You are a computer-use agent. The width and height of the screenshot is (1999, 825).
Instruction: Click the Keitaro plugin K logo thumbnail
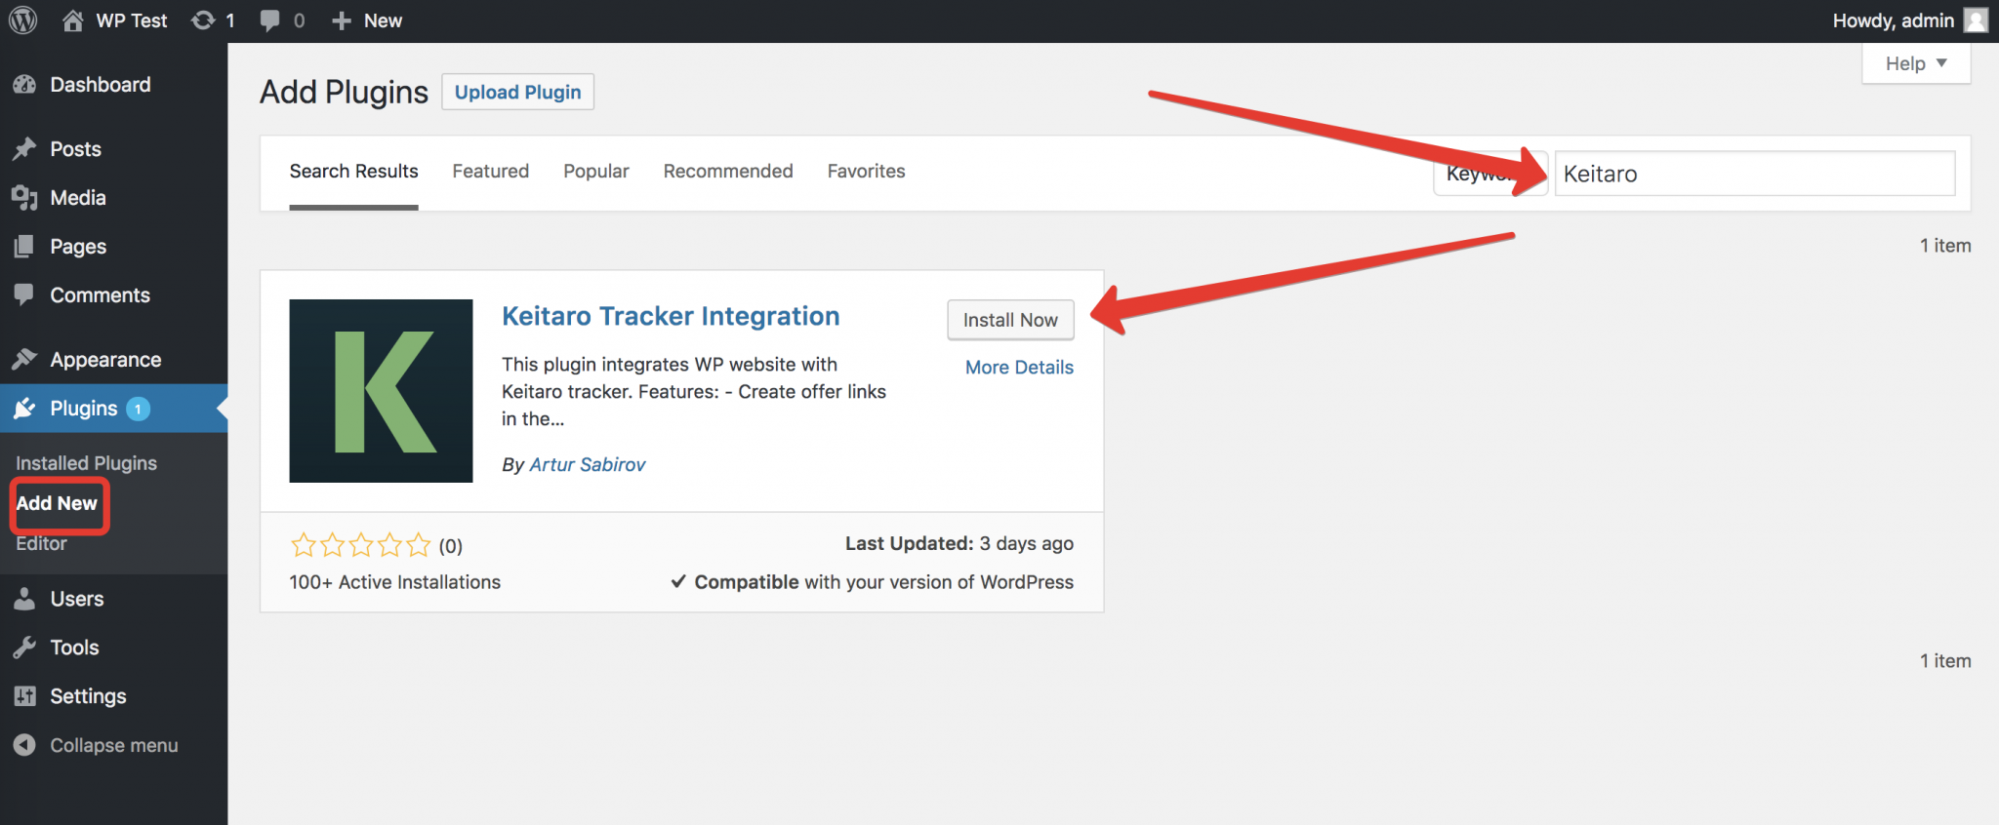tap(381, 391)
